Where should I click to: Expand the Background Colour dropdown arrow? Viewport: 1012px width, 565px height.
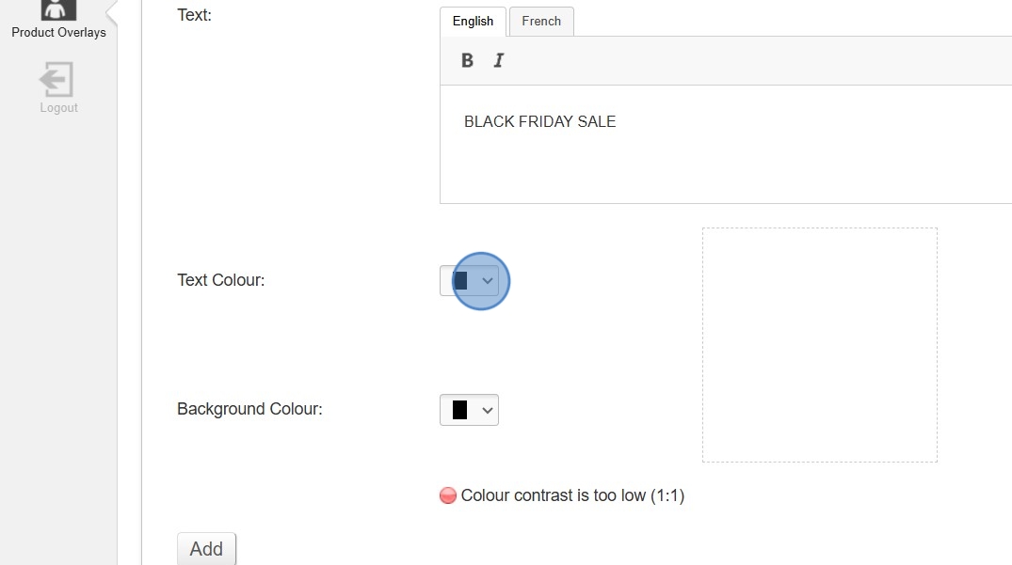(487, 410)
